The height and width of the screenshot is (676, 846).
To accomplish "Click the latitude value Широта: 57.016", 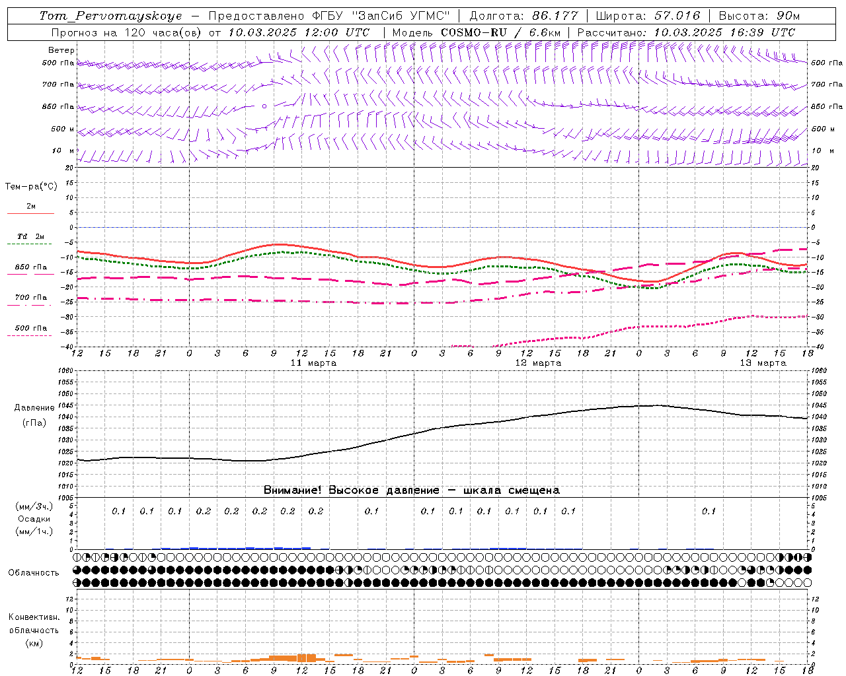I will pos(648,16).
